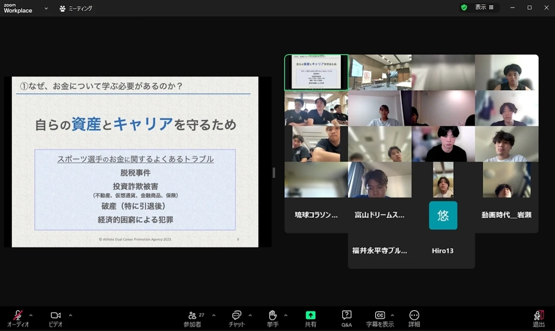Image resolution: width=555 pixels, height=331 pixels.
Task: Expand audio options chevron
Action: tap(31, 315)
